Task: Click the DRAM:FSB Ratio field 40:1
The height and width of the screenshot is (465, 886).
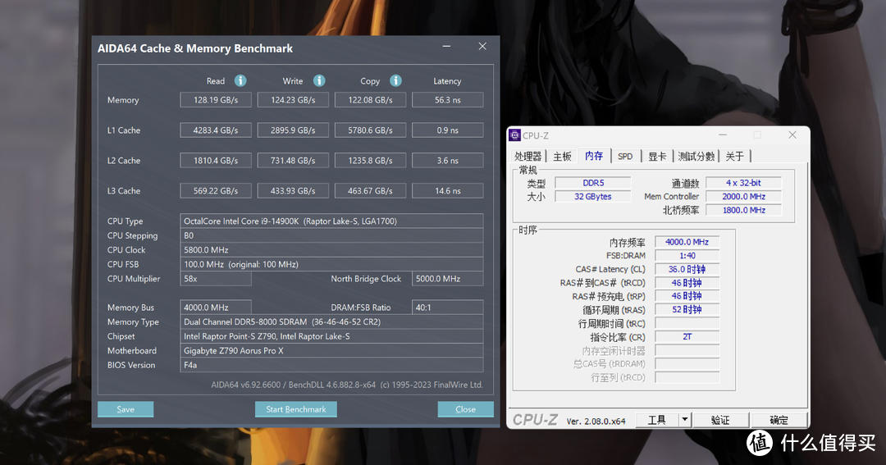Action: [x=448, y=308]
